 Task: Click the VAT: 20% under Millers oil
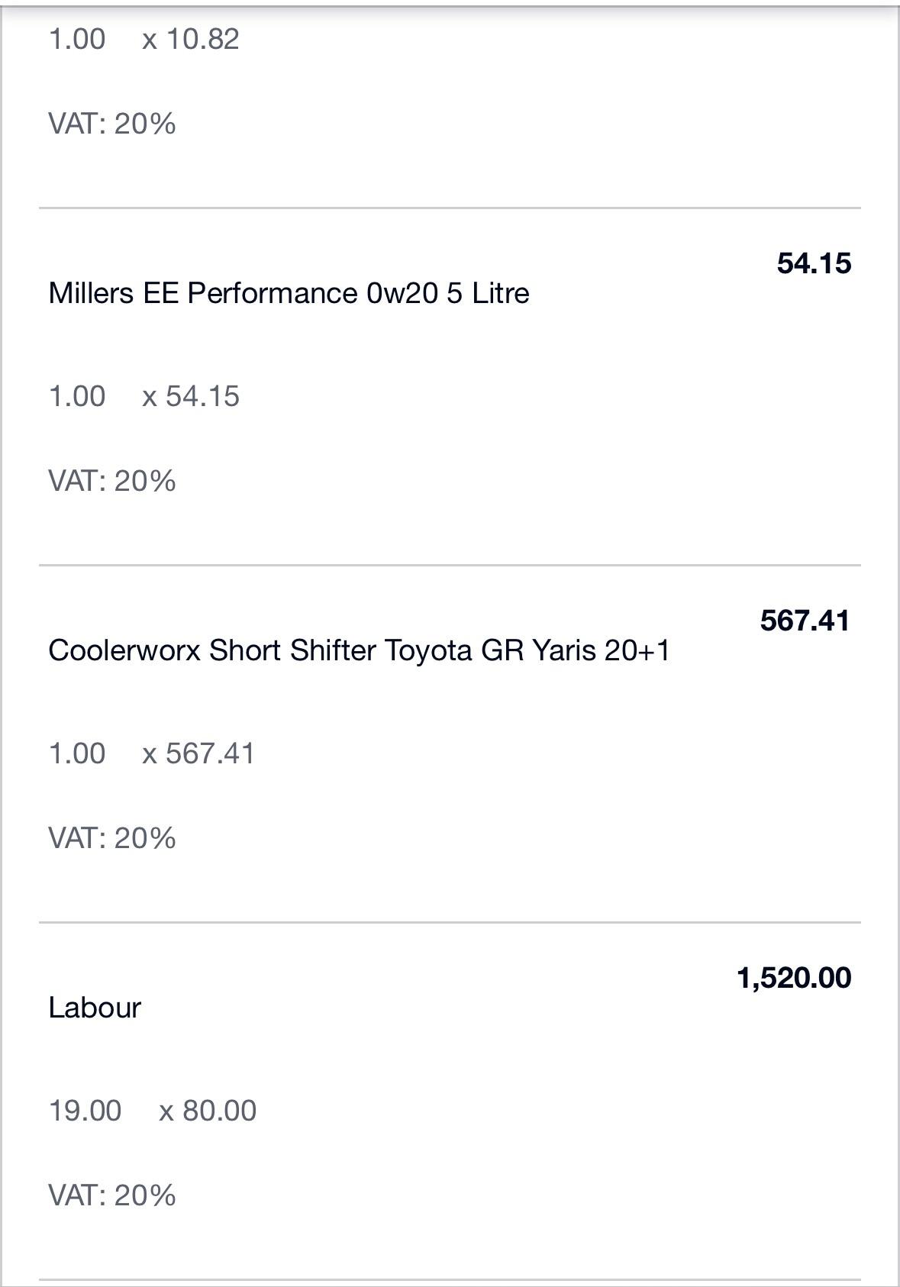112,481
